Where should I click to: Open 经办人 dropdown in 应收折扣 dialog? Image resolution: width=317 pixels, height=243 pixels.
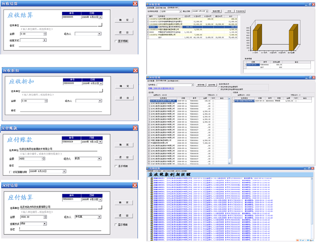(100, 101)
